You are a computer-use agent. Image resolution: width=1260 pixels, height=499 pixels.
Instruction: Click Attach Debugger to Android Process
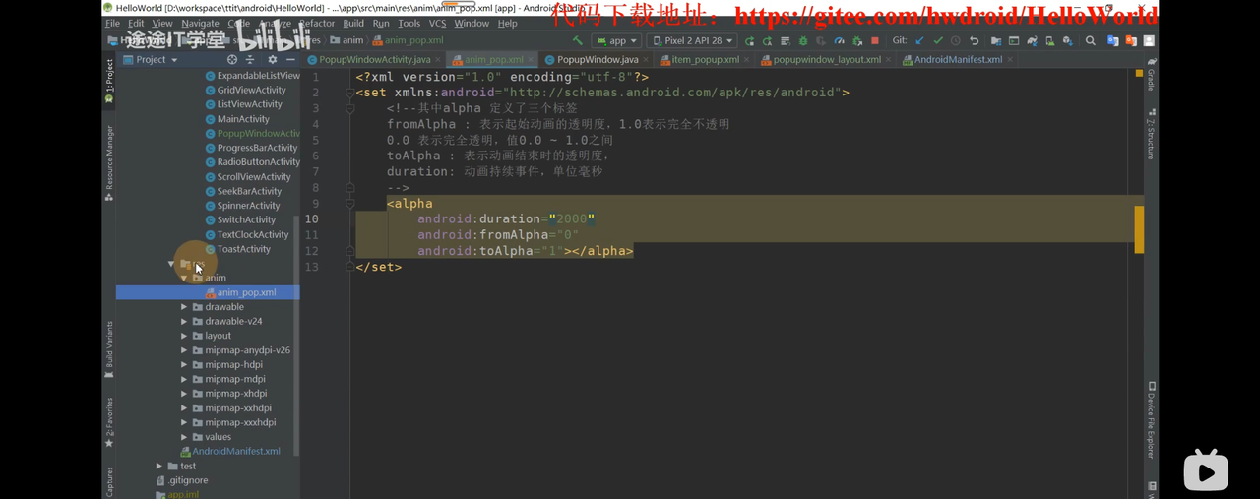(x=857, y=40)
